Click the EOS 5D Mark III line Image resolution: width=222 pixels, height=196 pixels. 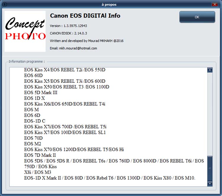[41, 93]
